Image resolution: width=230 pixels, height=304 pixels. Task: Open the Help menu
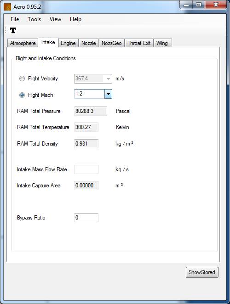point(75,19)
